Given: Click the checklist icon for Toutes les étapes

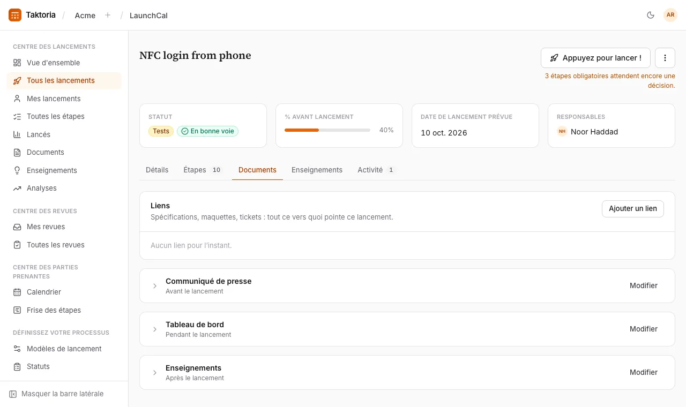Looking at the screenshot, I should click(x=17, y=117).
